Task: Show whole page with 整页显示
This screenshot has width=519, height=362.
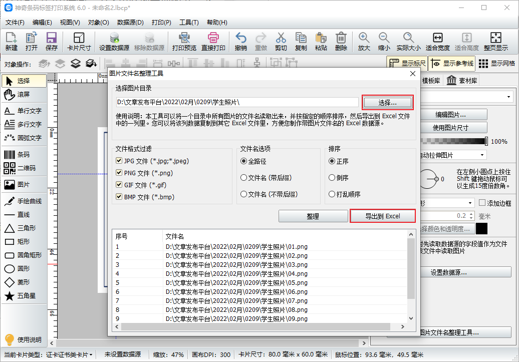Action: (495, 42)
